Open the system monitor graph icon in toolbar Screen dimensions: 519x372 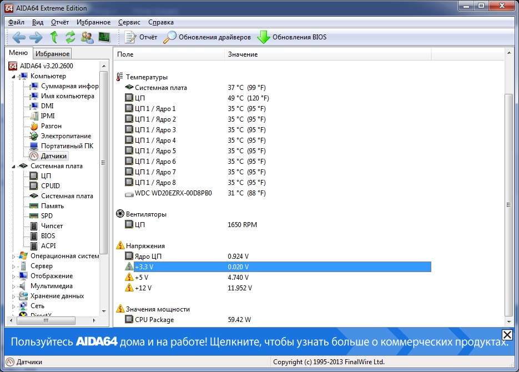pyautogui.click(x=104, y=37)
